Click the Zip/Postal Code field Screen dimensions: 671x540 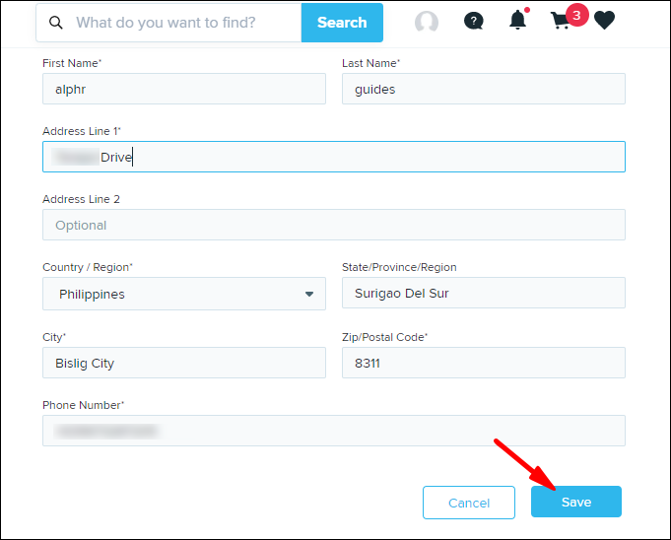point(483,363)
